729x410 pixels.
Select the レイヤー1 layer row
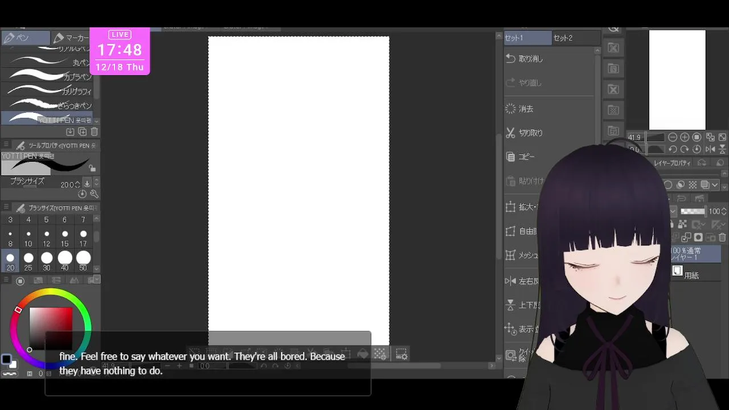(695, 254)
